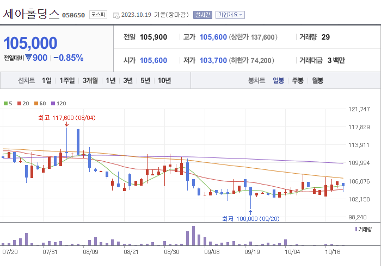Click the 거래량 value 29
The width and height of the screenshot is (381, 266).
click(x=325, y=37)
